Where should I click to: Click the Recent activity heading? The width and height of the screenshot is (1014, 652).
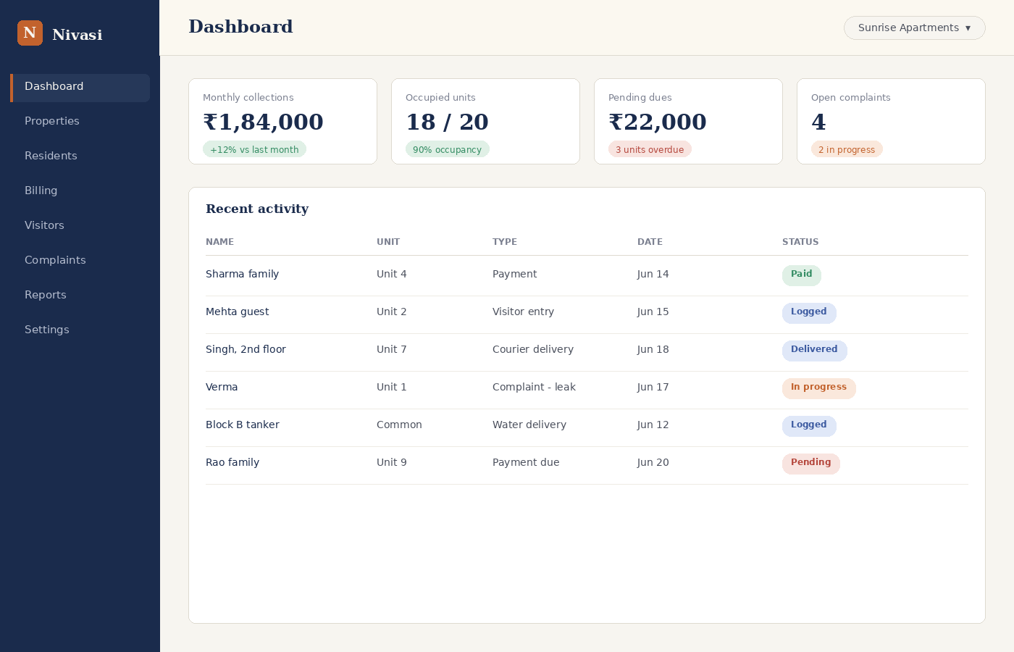(257, 209)
